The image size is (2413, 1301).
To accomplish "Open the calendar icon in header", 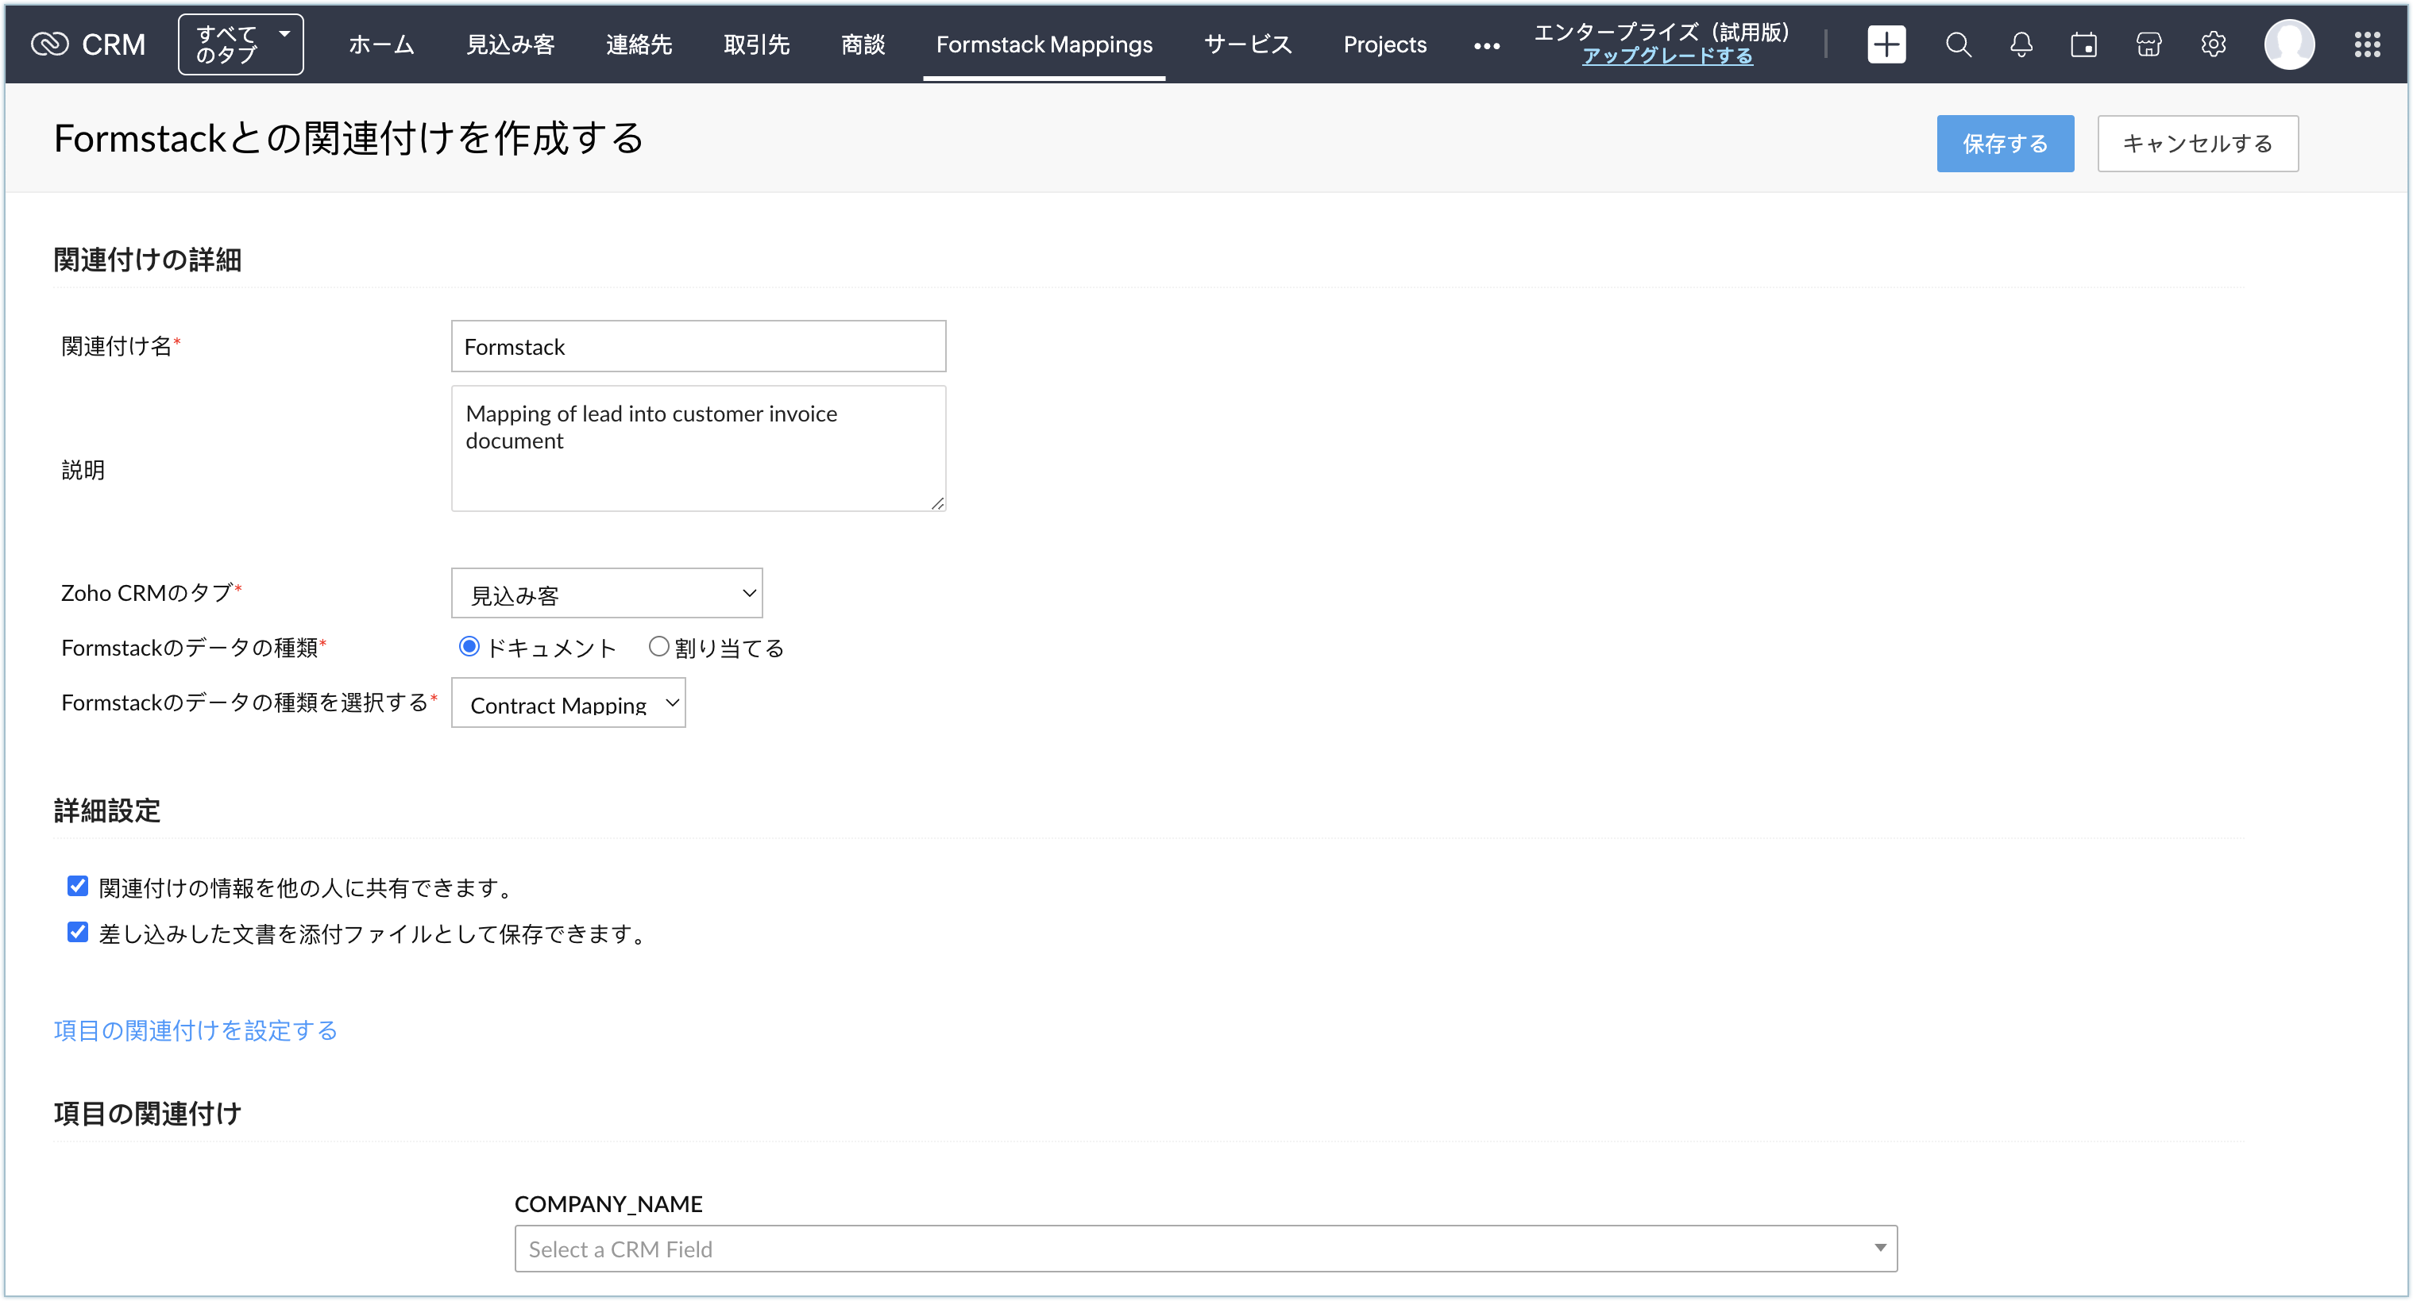I will pos(2084,44).
